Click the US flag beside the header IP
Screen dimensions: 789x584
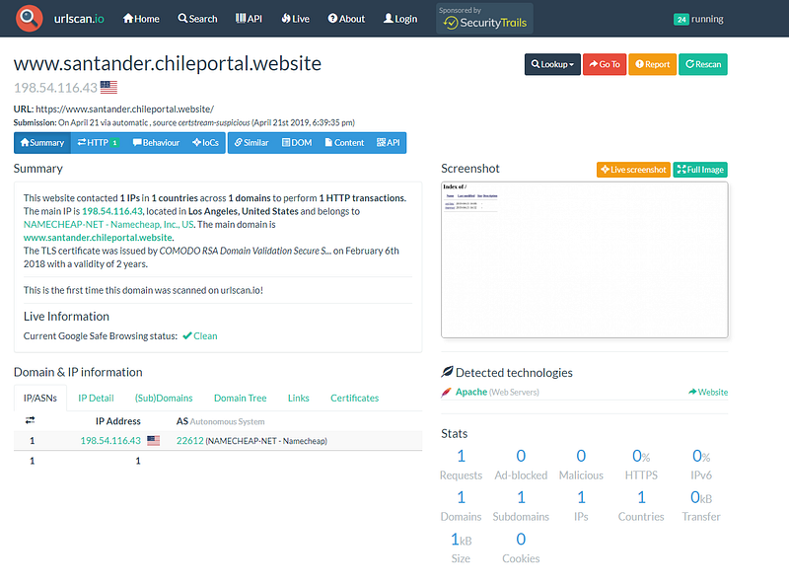[108, 88]
